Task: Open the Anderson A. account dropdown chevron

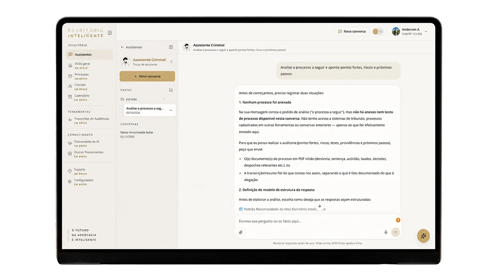Action: click(426, 32)
